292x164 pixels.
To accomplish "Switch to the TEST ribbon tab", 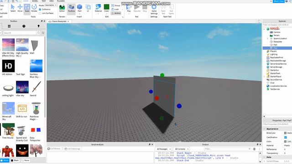I will tap(44, 1).
